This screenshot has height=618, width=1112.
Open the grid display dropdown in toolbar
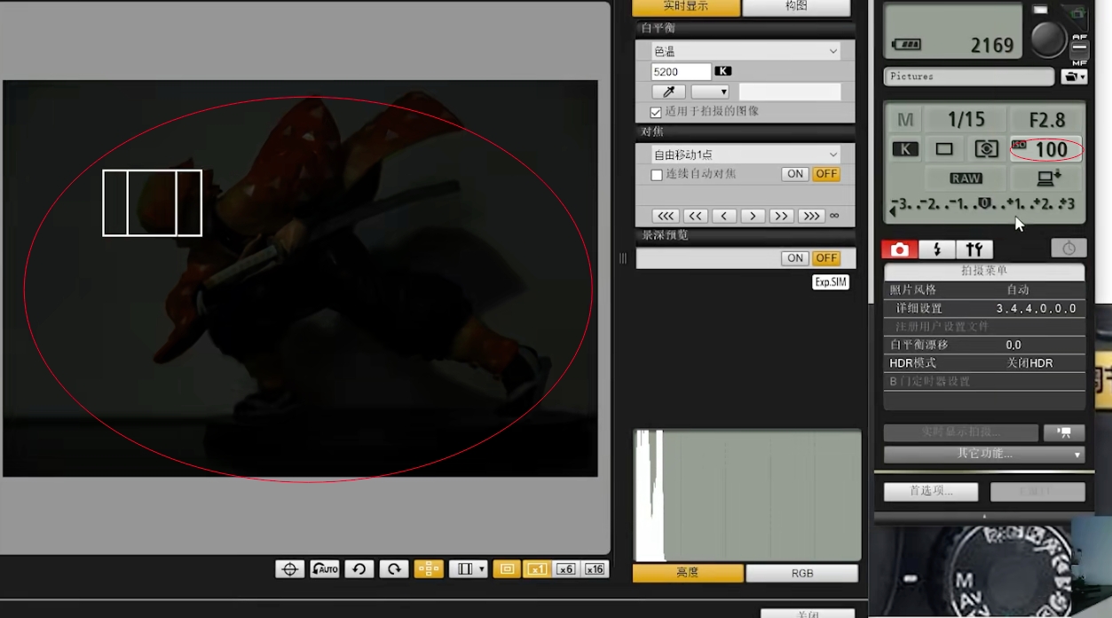point(468,569)
